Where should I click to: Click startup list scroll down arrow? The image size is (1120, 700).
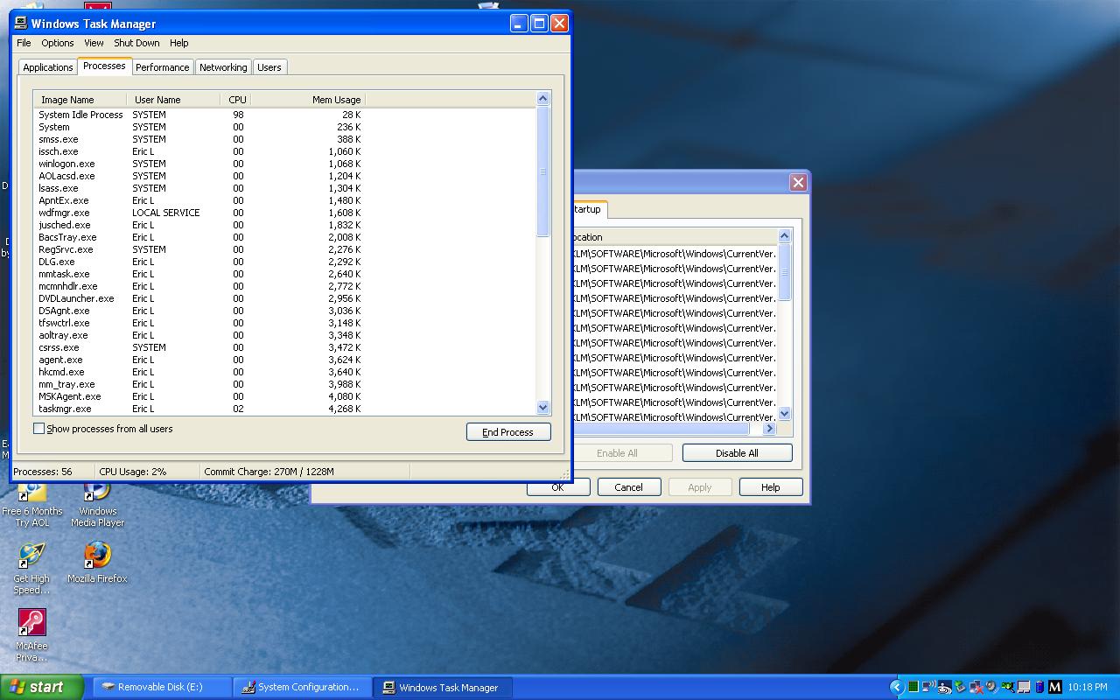784,413
